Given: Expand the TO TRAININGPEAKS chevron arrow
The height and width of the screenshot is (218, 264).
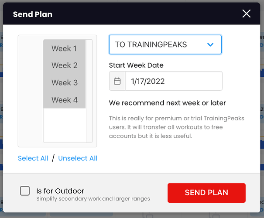Looking at the screenshot, I should pyautogui.click(x=210, y=44).
